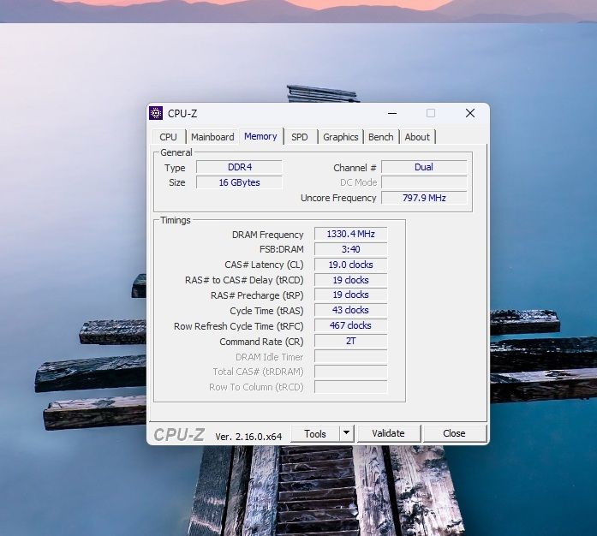Viewport: 597px width, 536px height.
Task: Select the SPD tab
Action: pyautogui.click(x=299, y=137)
